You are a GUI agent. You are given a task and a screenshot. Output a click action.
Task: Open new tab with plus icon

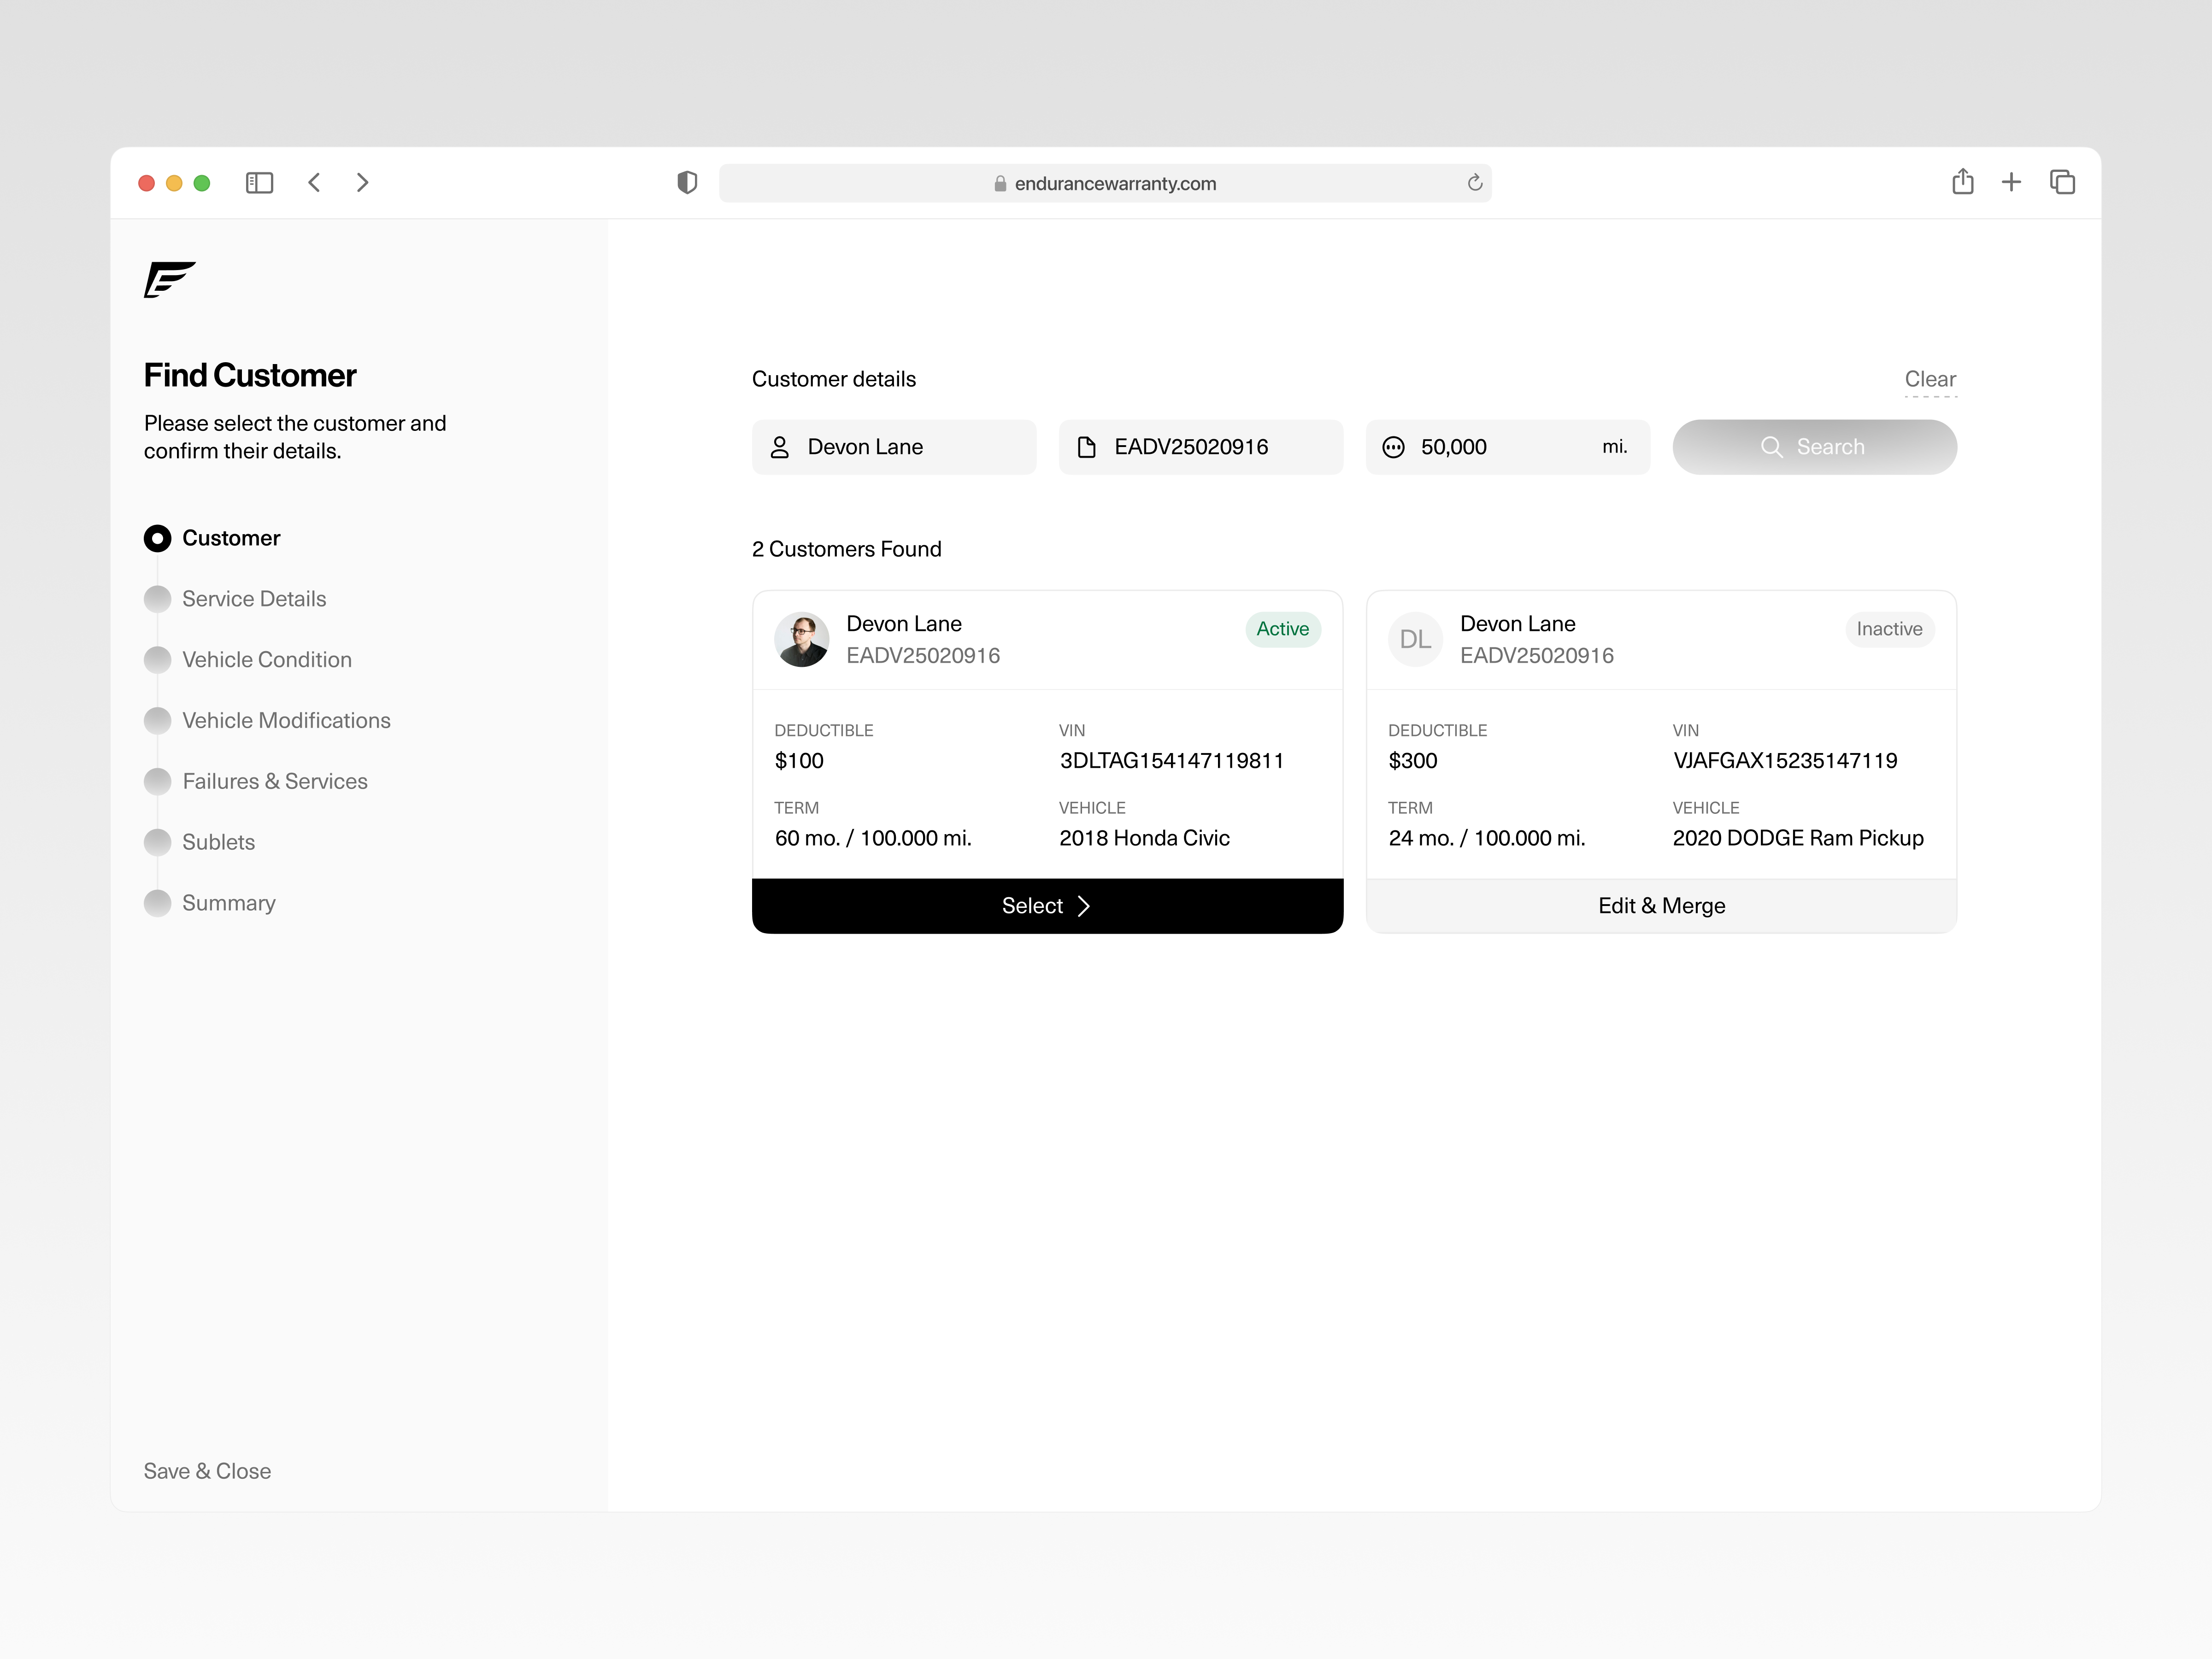pos(2011,182)
